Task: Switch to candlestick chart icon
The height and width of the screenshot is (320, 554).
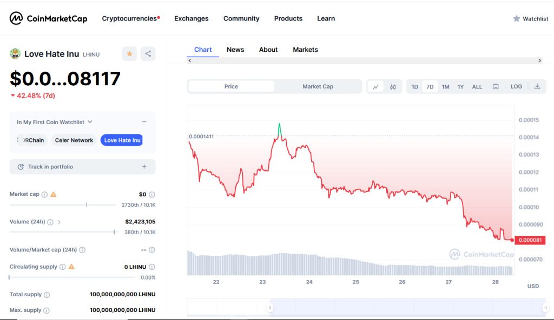Action: click(x=393, y=87)
